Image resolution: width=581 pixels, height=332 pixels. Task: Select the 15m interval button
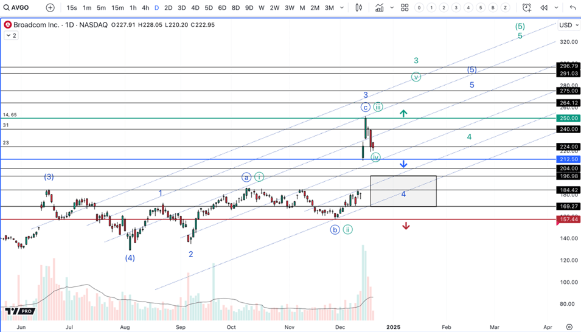coord(117,8)
